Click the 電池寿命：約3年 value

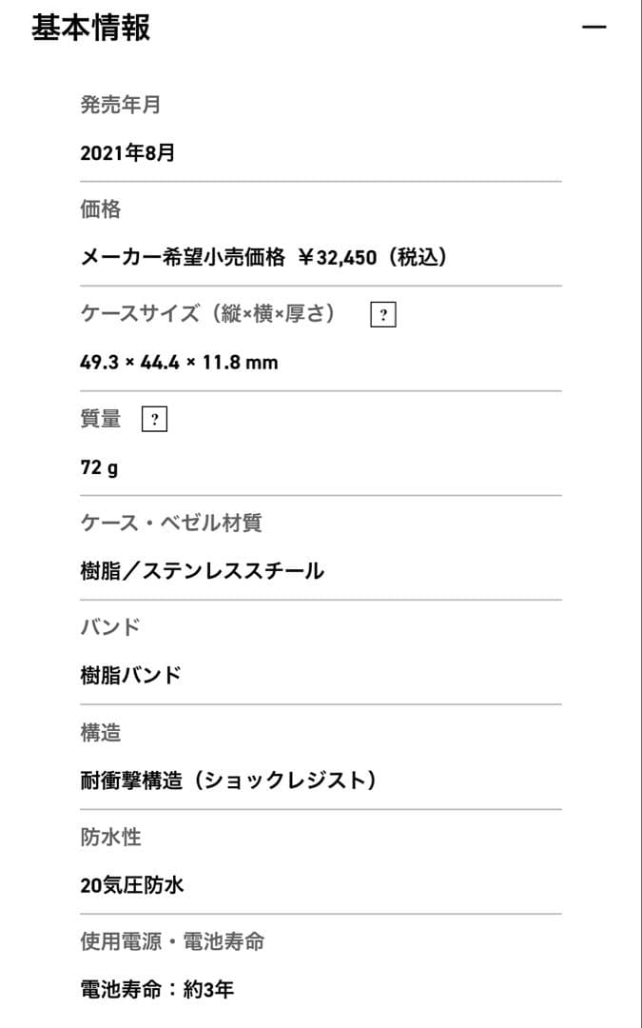[x=157, y=990]
